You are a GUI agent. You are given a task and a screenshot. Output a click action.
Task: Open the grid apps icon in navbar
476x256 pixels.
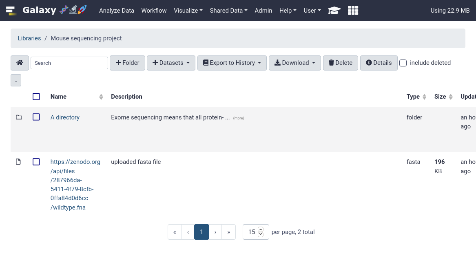(x=353, y=11)
